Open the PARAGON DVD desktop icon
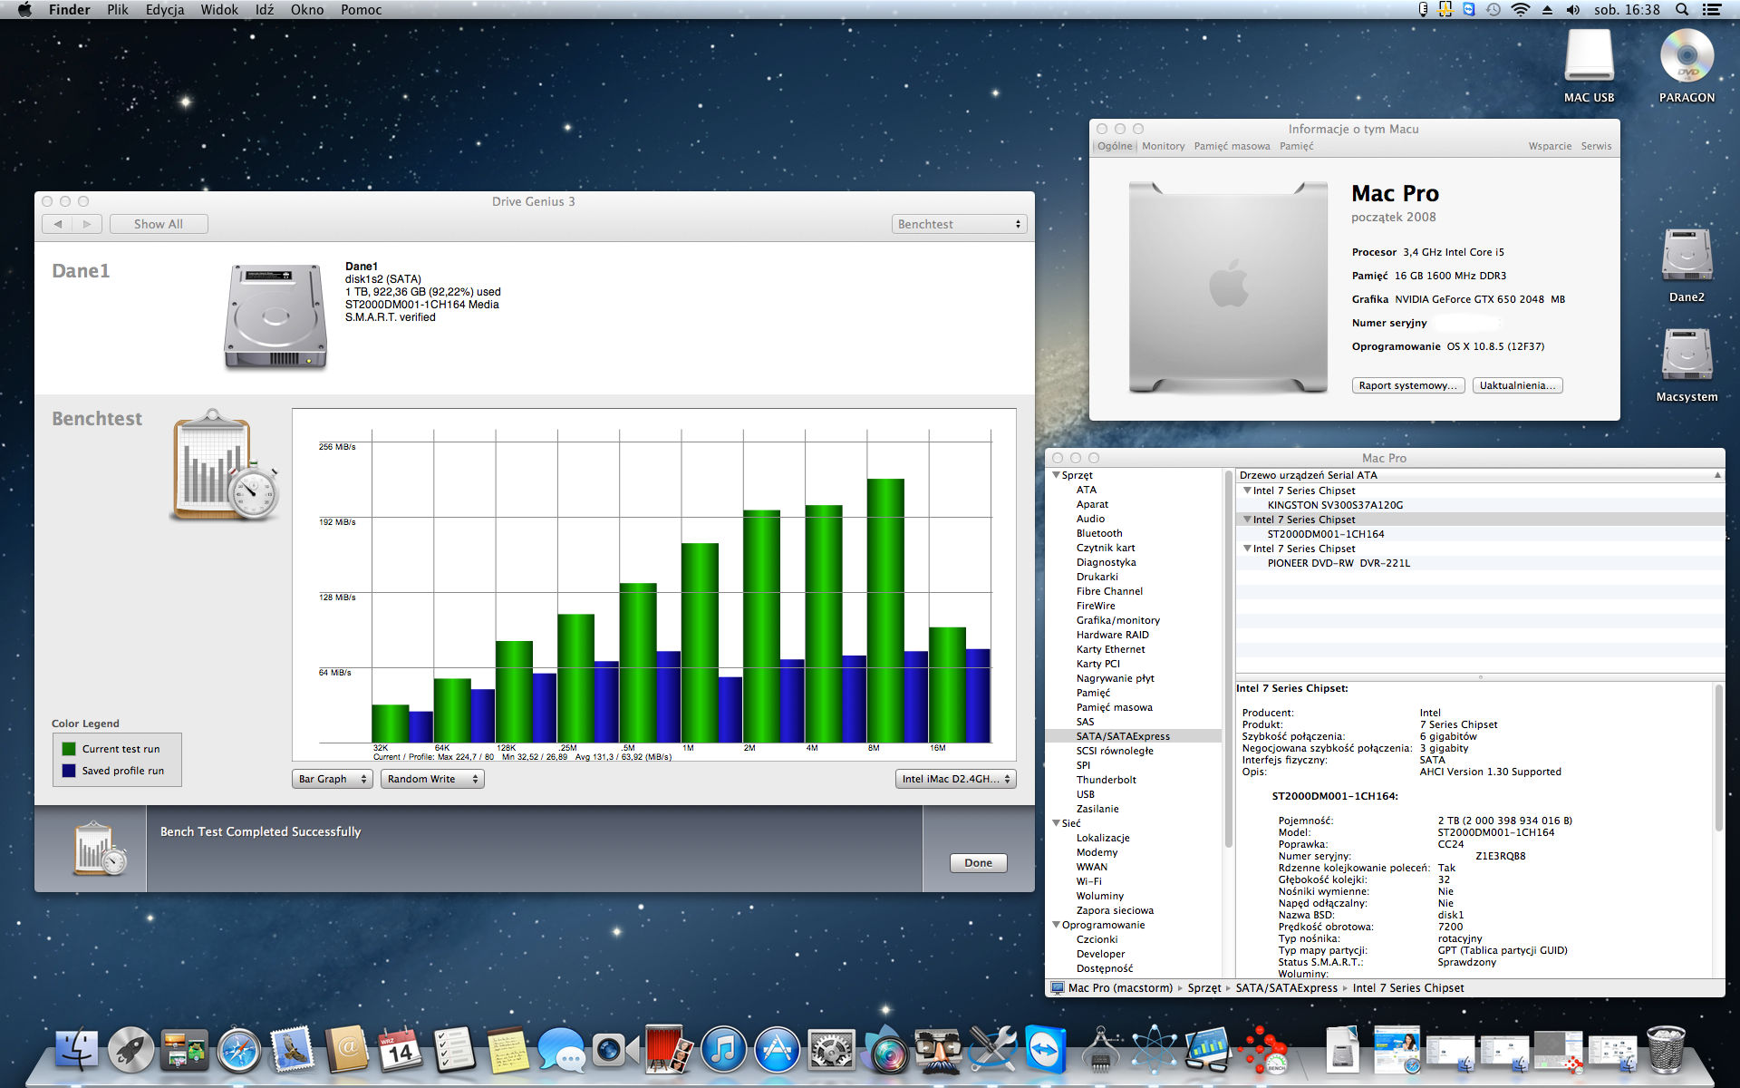Screen dimensions: 1740x1088 (x=1687, y=66)
